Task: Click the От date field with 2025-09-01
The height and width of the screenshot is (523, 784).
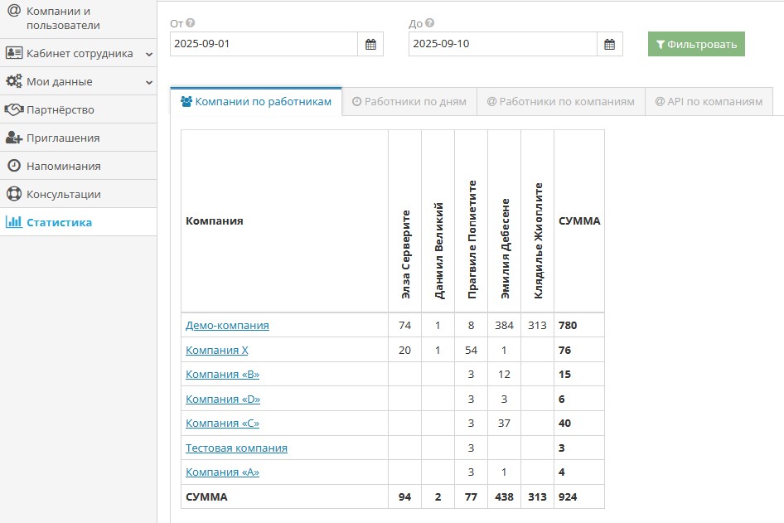Action: 263,44
